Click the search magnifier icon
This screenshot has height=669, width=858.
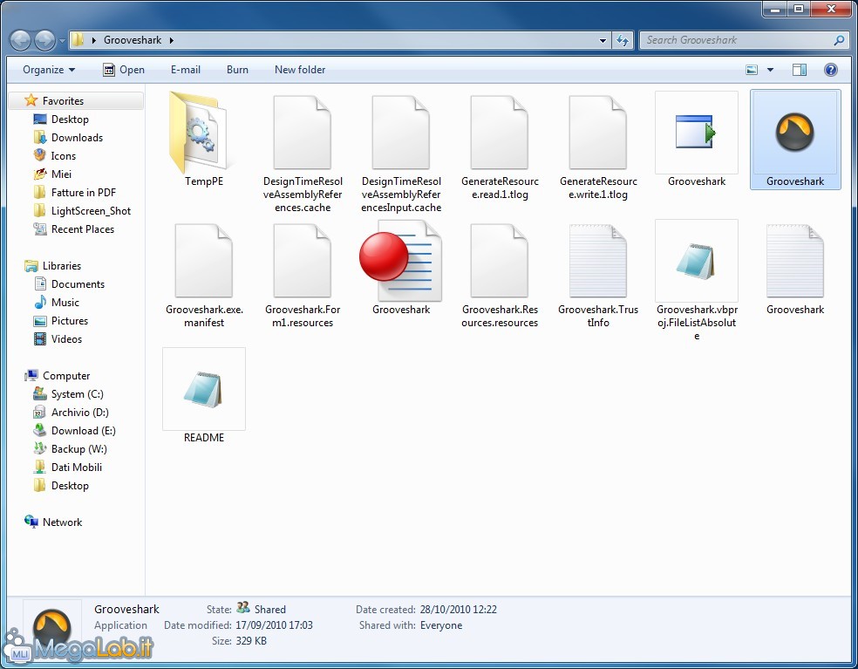coord(839,40)
